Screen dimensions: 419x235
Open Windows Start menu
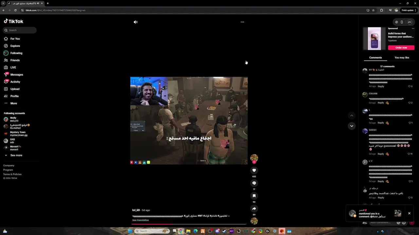tap(130, 231)
